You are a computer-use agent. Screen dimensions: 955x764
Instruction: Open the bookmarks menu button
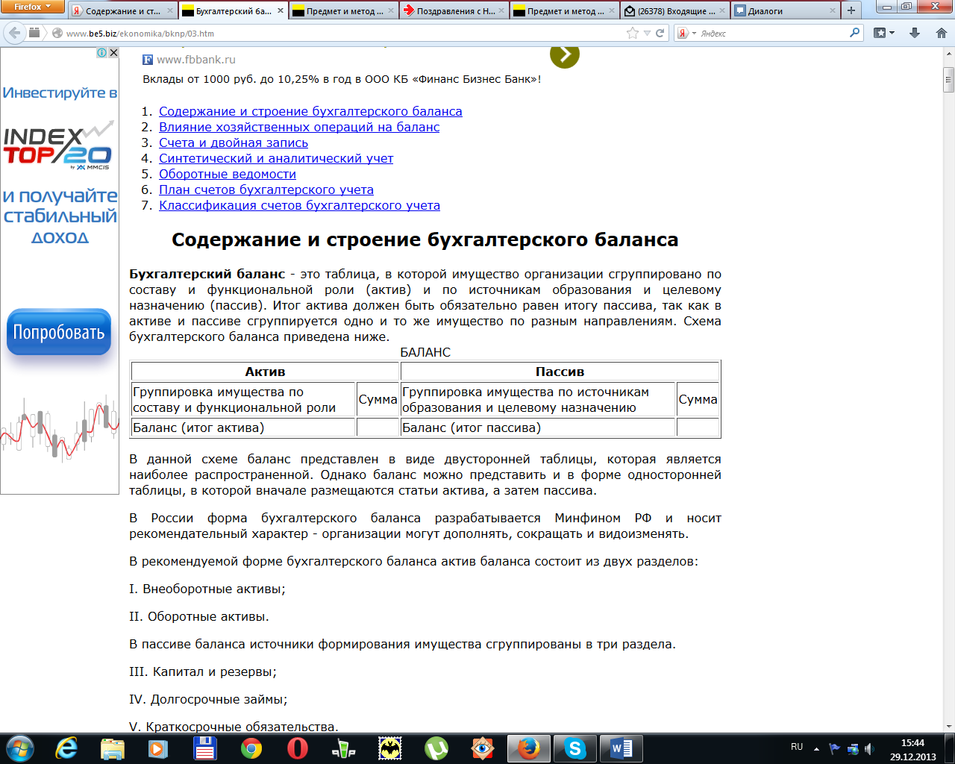tap(884, 33)
